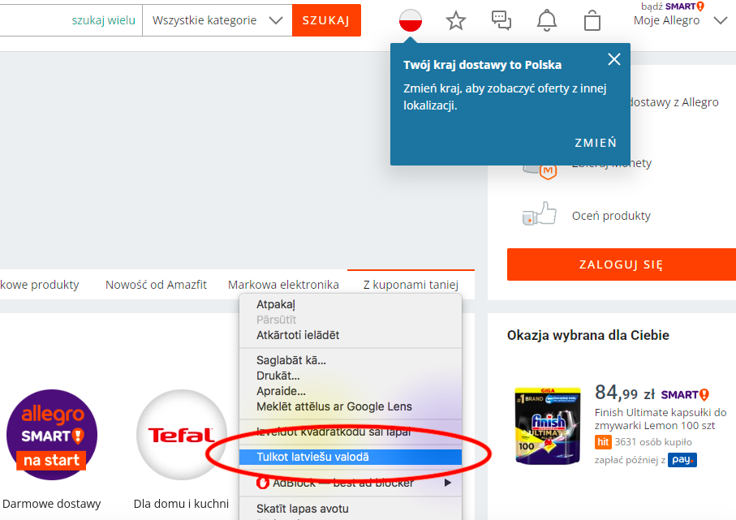Screen dimensions: 736x520
Task: Open the messages chat icon
Action: 501,20
